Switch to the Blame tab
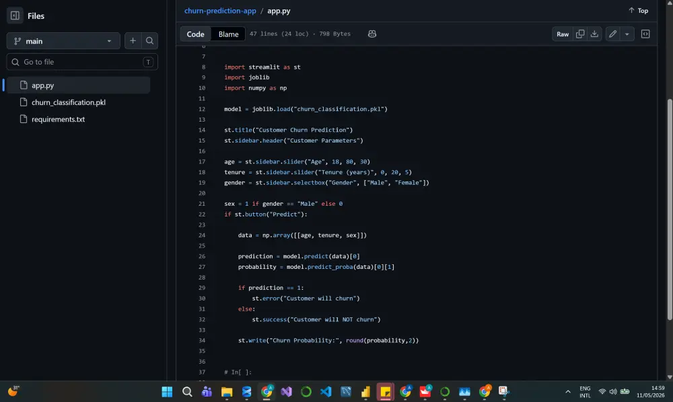Image resolution: width=673 pixels, height=402 pixels. pyautogui.click(x=228, y=34)
